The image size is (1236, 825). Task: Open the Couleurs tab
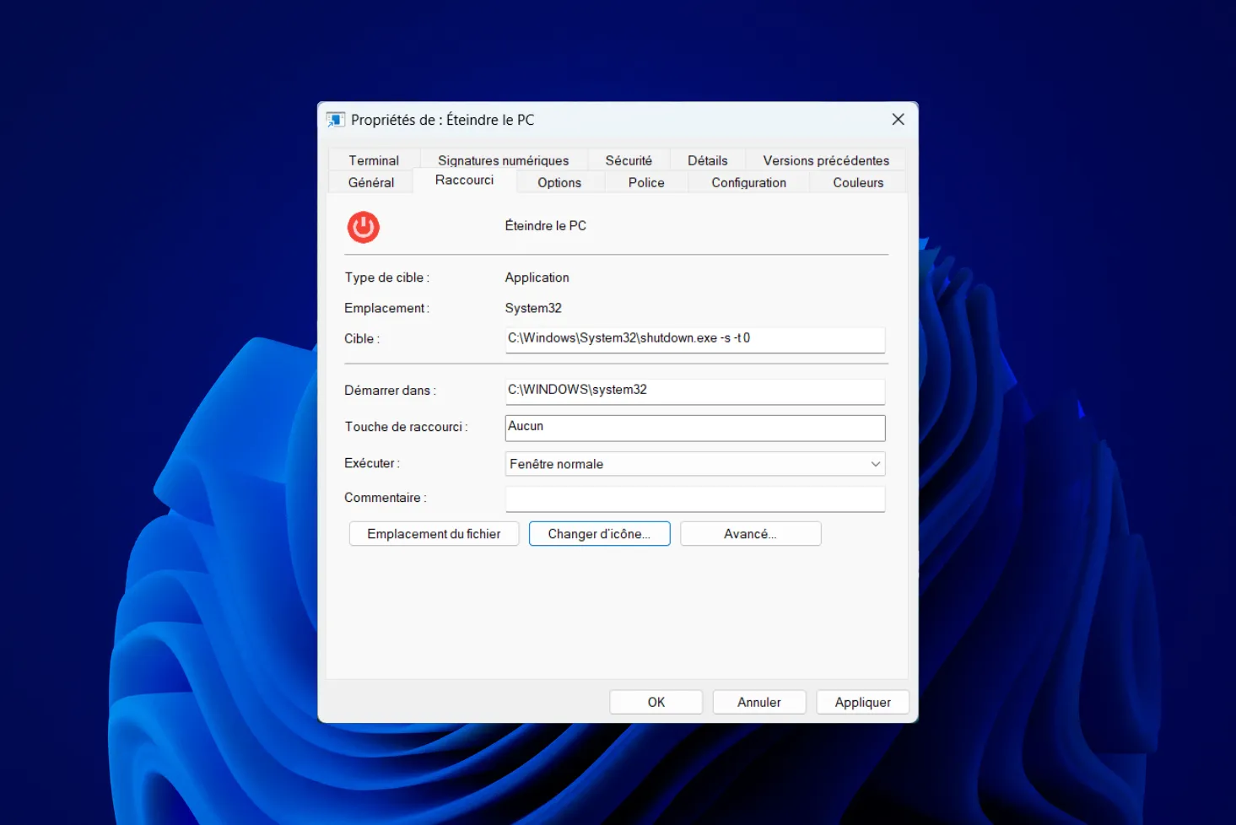click(x=857, y=181)
